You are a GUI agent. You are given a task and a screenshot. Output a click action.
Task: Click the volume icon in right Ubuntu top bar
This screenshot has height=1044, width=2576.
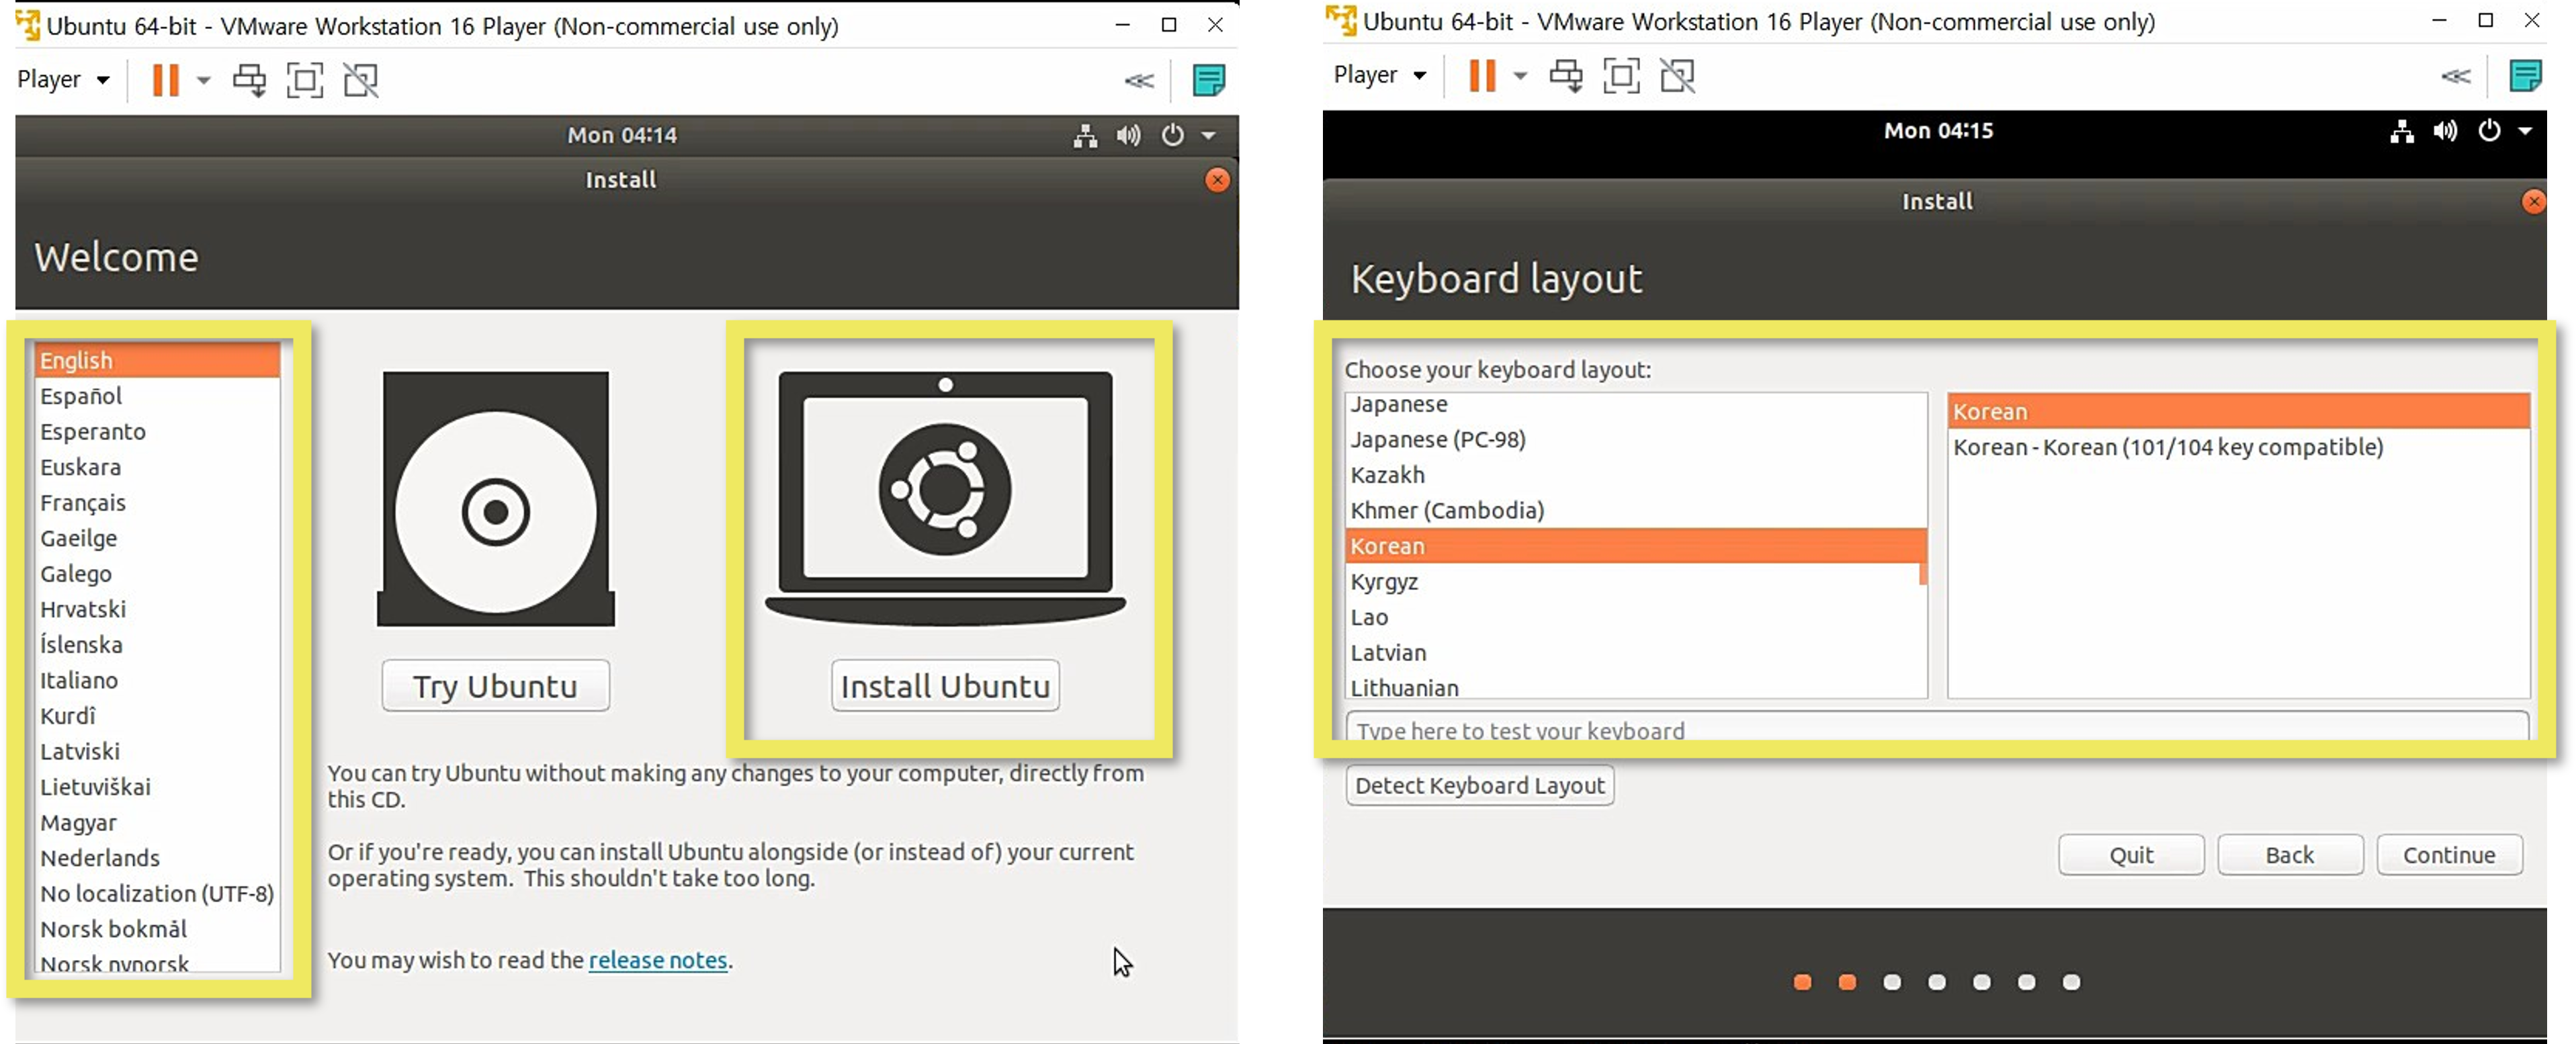[2445, 131]
